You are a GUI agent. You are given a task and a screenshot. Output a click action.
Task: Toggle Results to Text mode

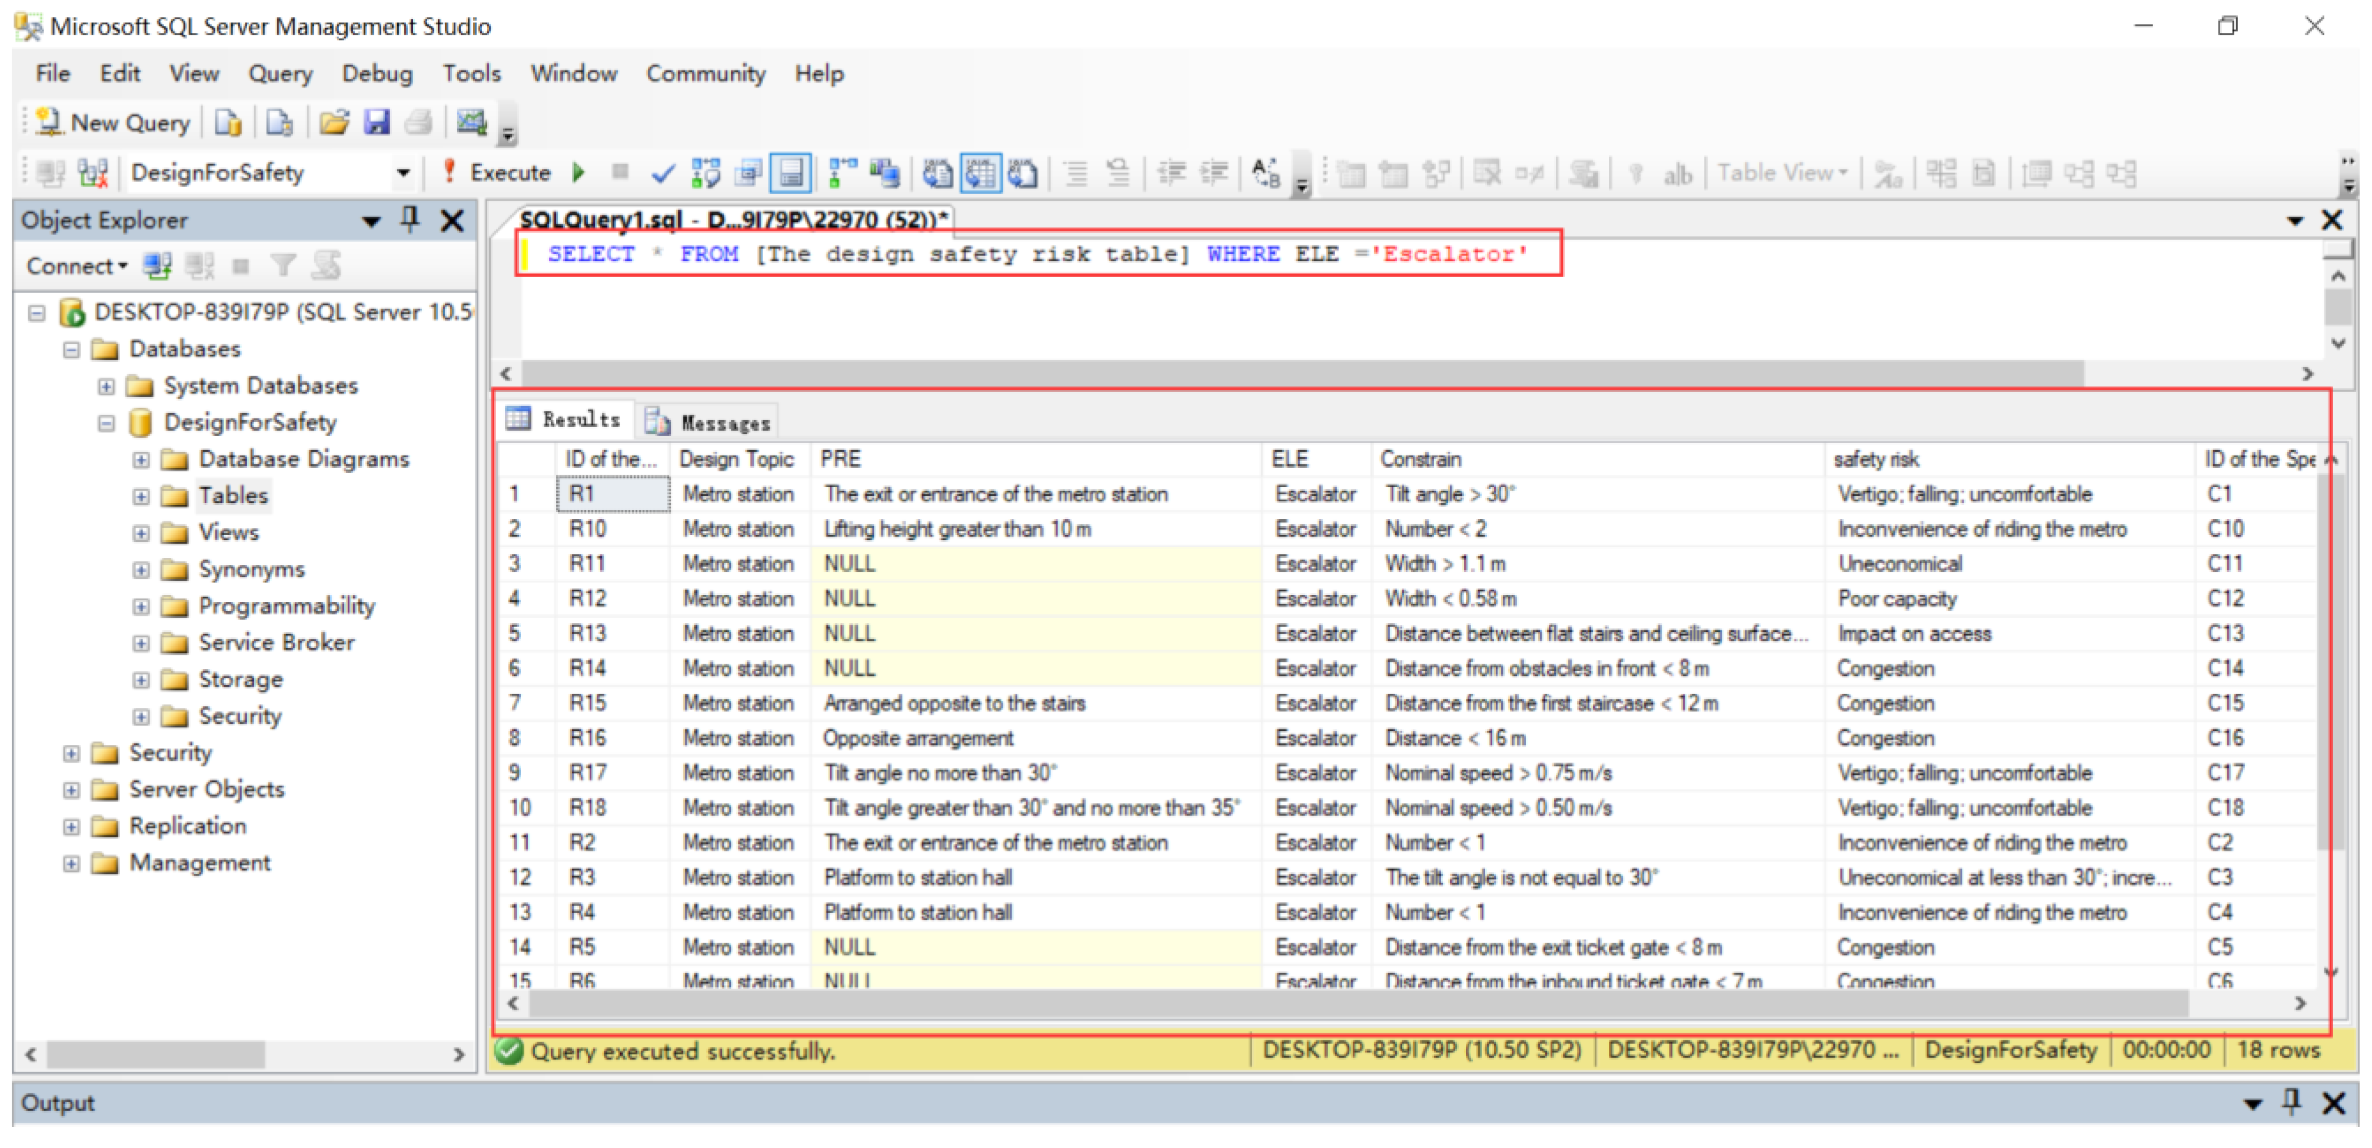(939, 172)
